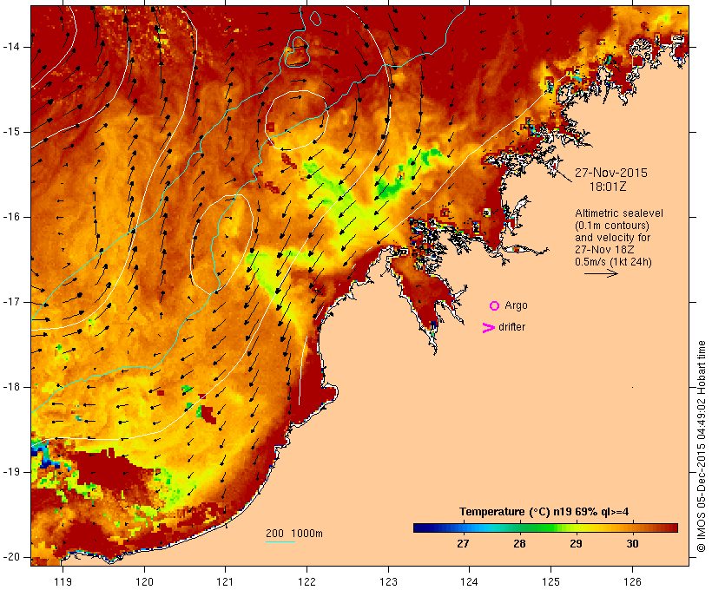Image resolution: width=712 pixels, height=590 pixels.
Task: Click the latitude axis label -17
Action: 11,302
